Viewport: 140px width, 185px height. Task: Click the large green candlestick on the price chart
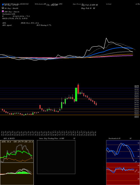click(x=76, y=94)
